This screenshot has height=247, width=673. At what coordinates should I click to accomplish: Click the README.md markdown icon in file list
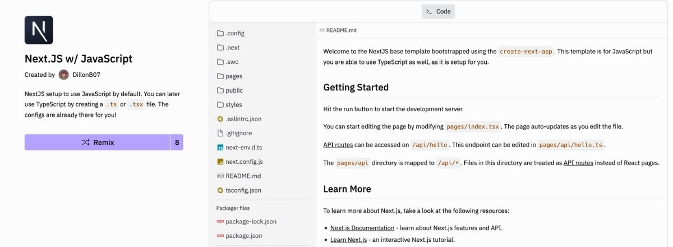tap(220, 176)
